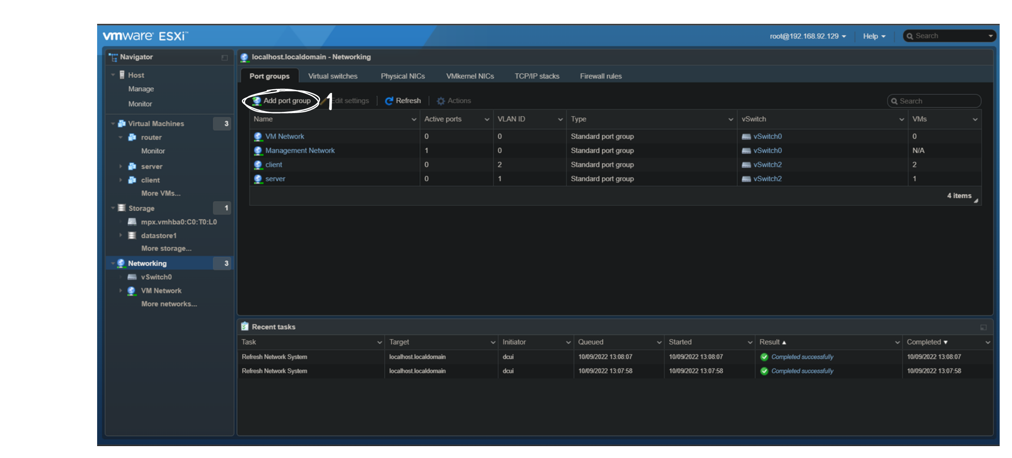The image size is (1012, 458).
Task: Open Manage under Host
Action: 141,89
